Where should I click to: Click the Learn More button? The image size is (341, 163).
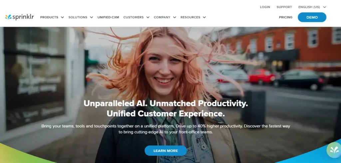click(166, 151)
